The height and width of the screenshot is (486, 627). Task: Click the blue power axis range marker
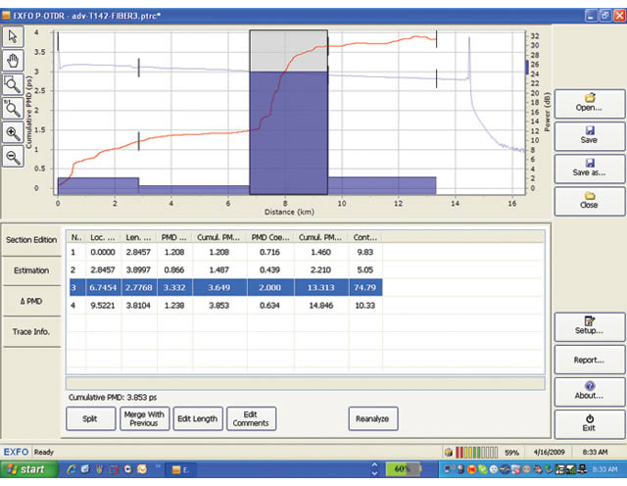tap(527, 68)
